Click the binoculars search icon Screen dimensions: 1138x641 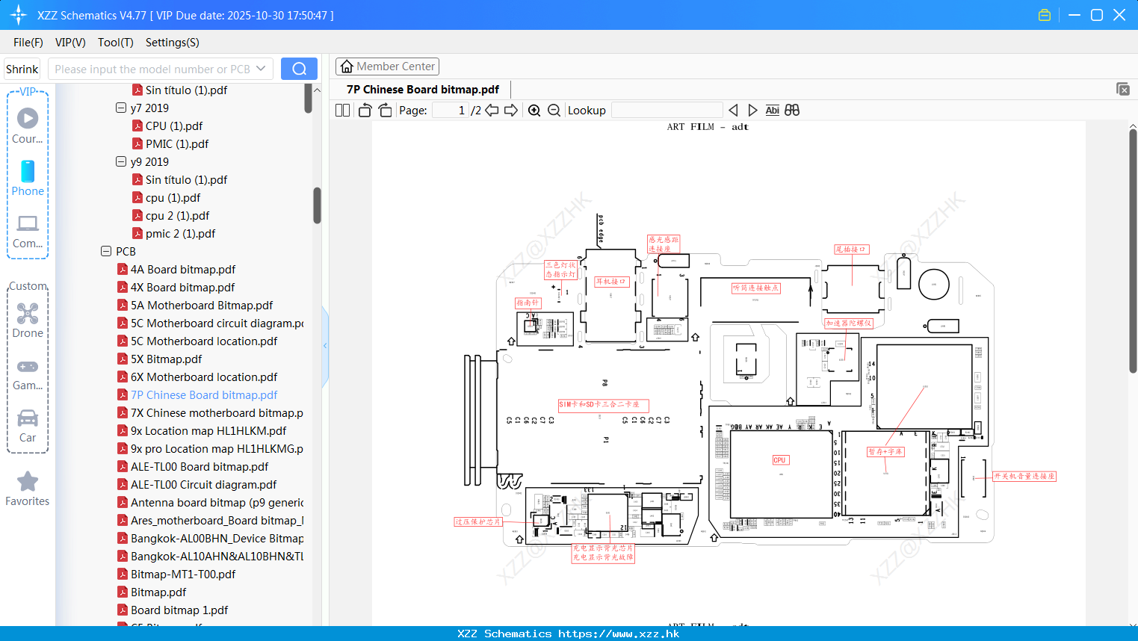pyautogui.click(x=792, y=111)
